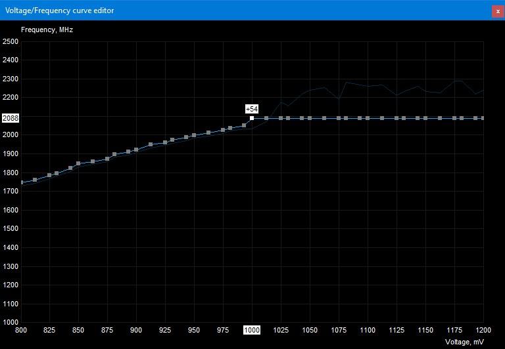Click the 950 voltage axis label
The image size is (505, 349).
(x=194, y=330)
